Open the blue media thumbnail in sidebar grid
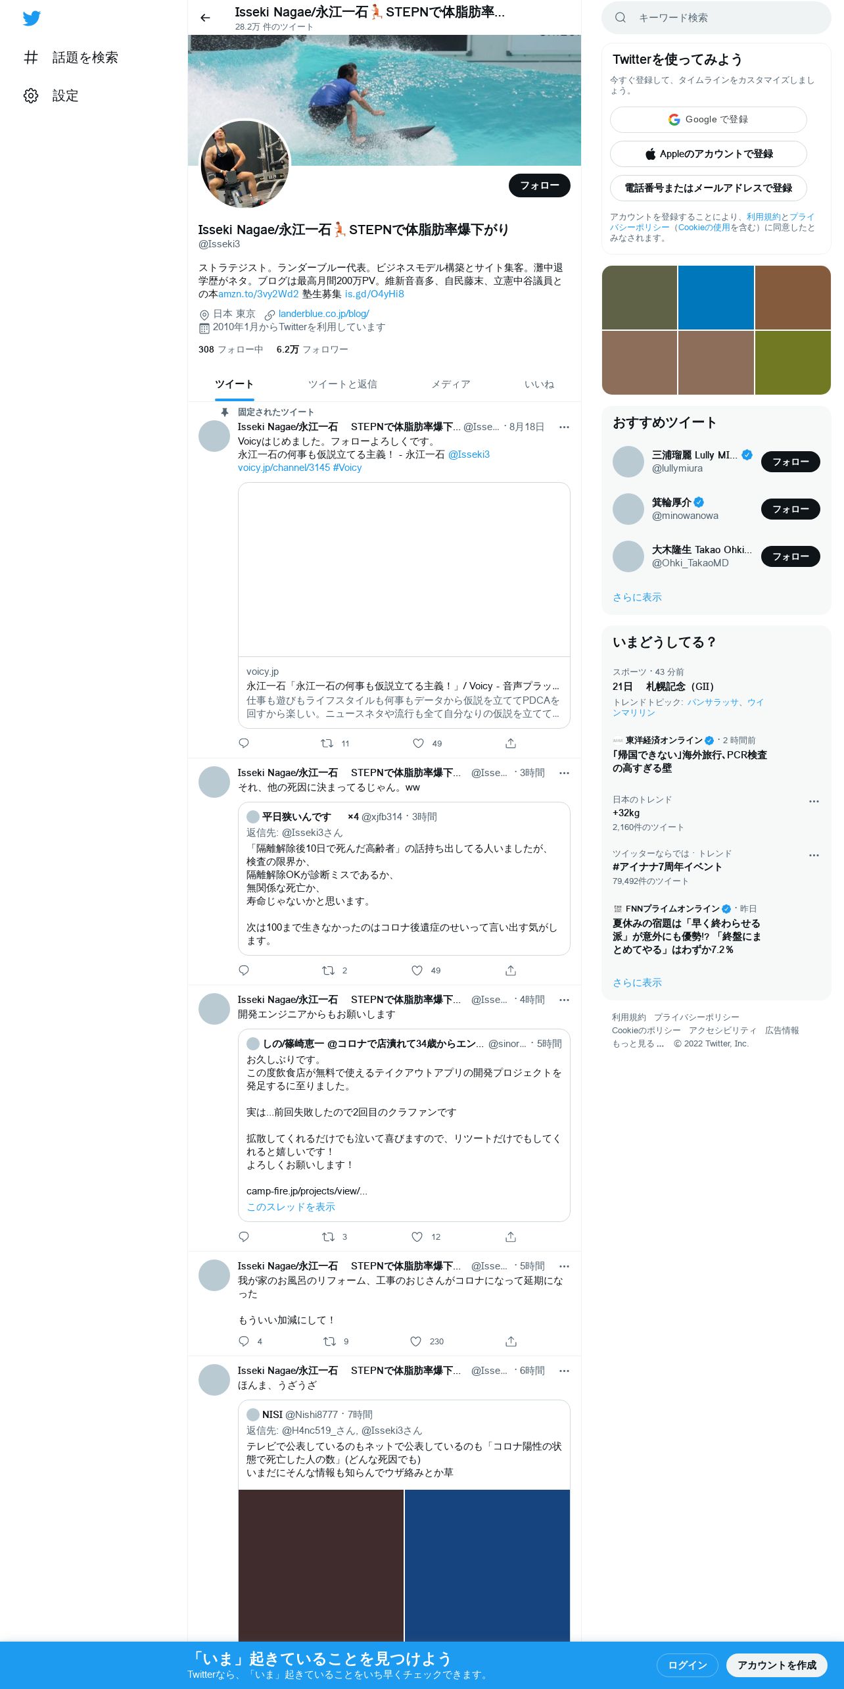Screen dimensions: 844x1689 point(716,297)
